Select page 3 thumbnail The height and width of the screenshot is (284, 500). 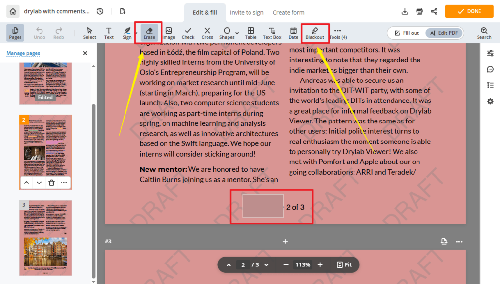coord(45,238)
